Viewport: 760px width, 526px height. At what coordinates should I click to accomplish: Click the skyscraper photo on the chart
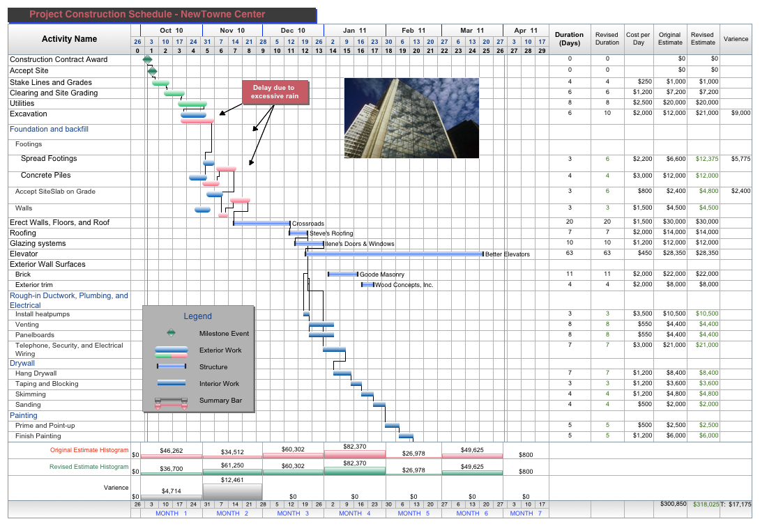411,117
